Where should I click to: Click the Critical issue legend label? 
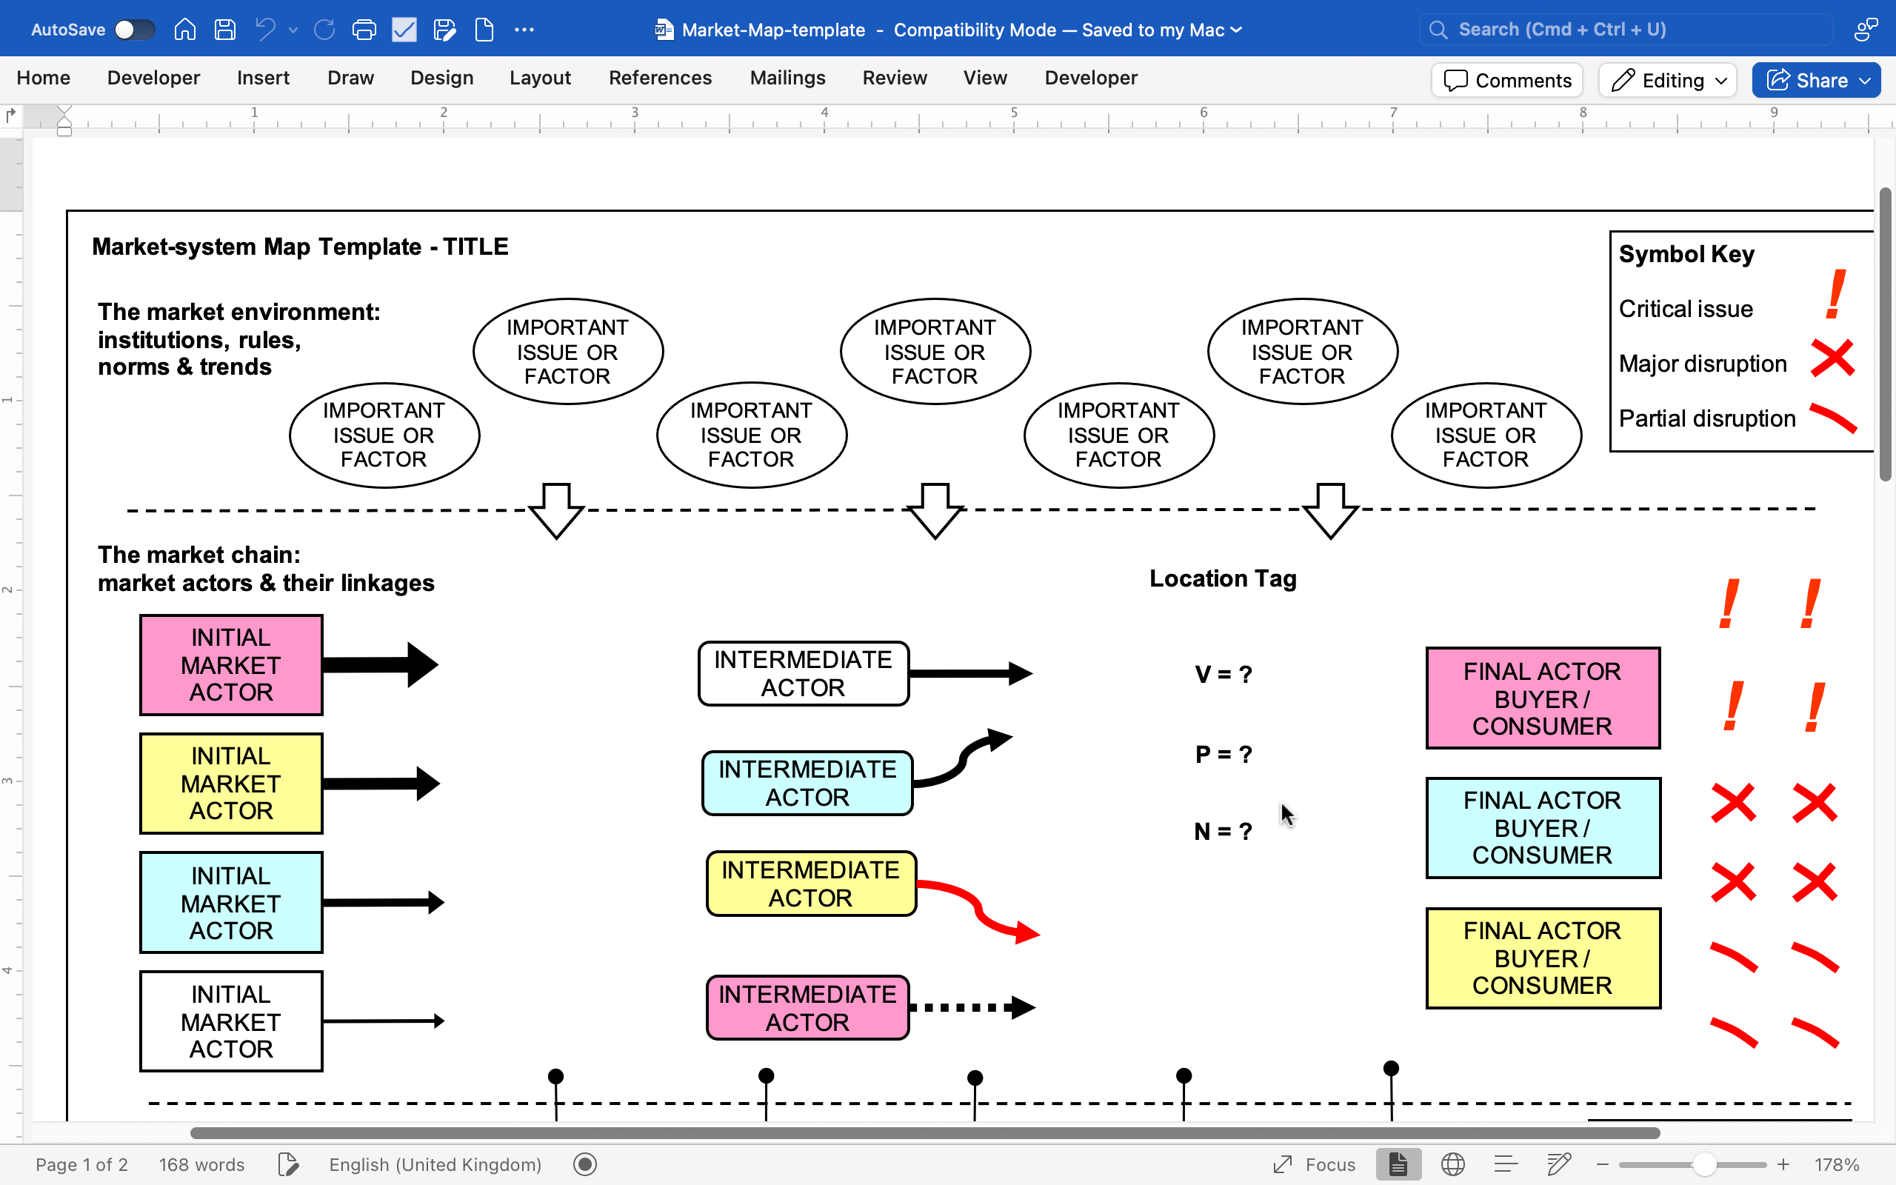click(1685, 309)
